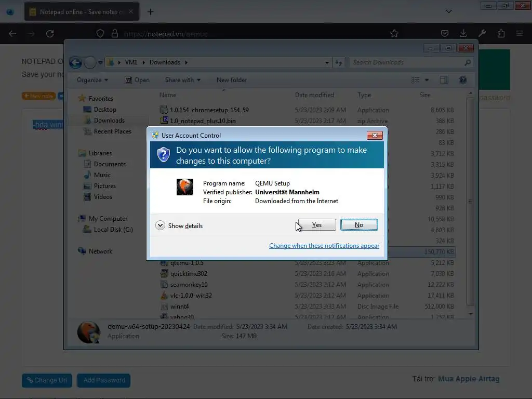532x399 pixels.
Task: Open the browser extensions icon
Action: pyautogui.click(x=501, y=33)
